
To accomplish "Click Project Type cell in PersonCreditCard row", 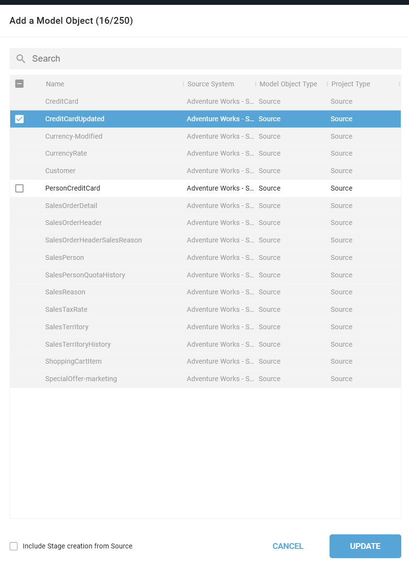I will click(x=341, y=188).
